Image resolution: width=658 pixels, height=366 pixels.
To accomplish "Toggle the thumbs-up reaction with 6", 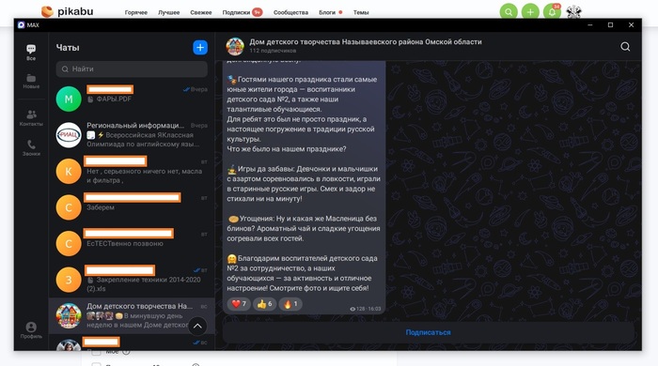I will [264, 304].
